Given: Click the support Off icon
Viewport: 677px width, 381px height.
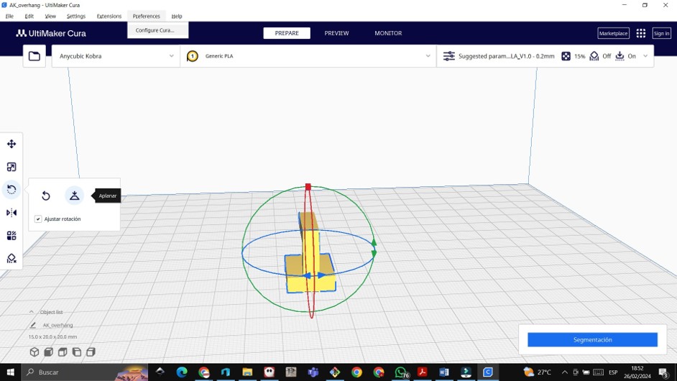Looking at the screenshot, I should click(x=594, y=56).
